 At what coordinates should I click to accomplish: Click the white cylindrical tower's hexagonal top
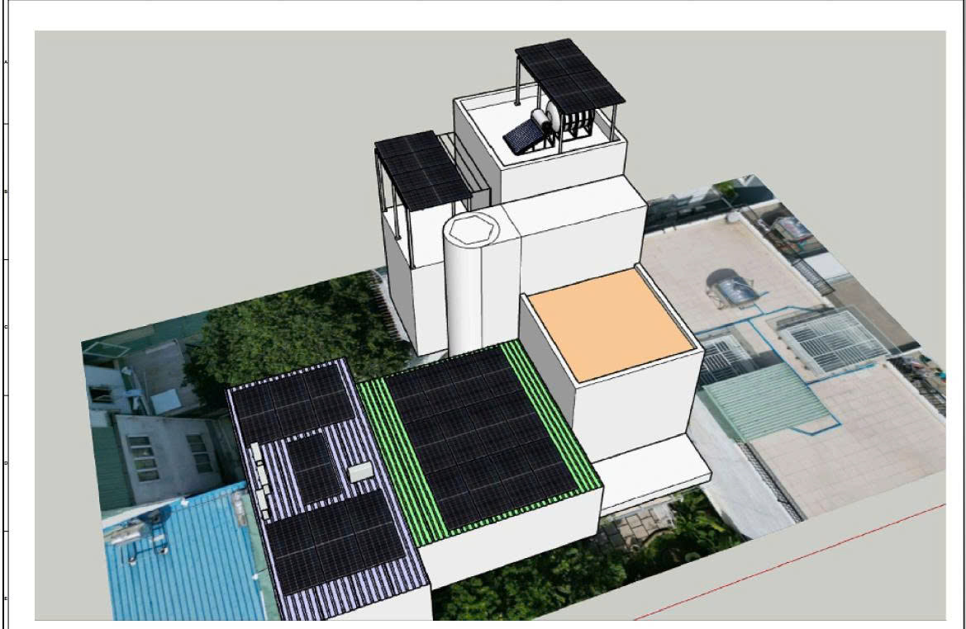pos(473,229)
